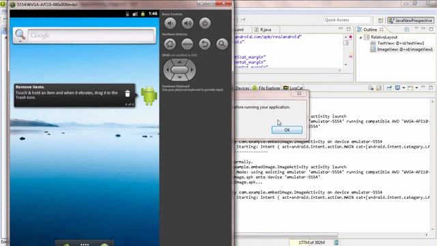Click the emulator power button
Image resolution: width=437 pixels, height=246 pixels.
[x=205, y=23]
